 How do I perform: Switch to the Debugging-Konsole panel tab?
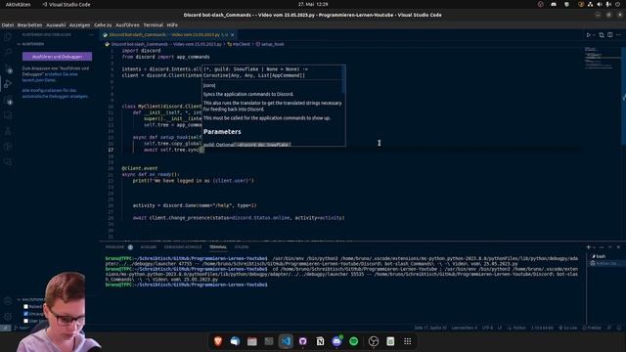[x=183, y=247]
